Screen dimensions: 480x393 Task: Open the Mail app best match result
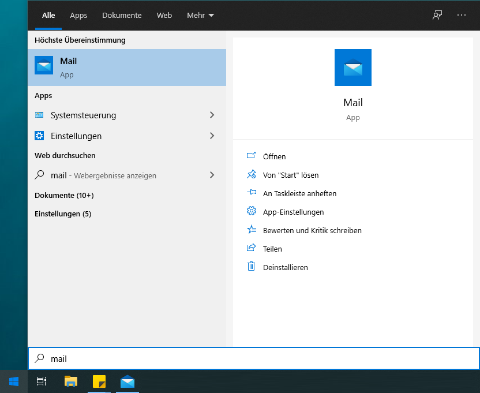click(x=127, y=68)
